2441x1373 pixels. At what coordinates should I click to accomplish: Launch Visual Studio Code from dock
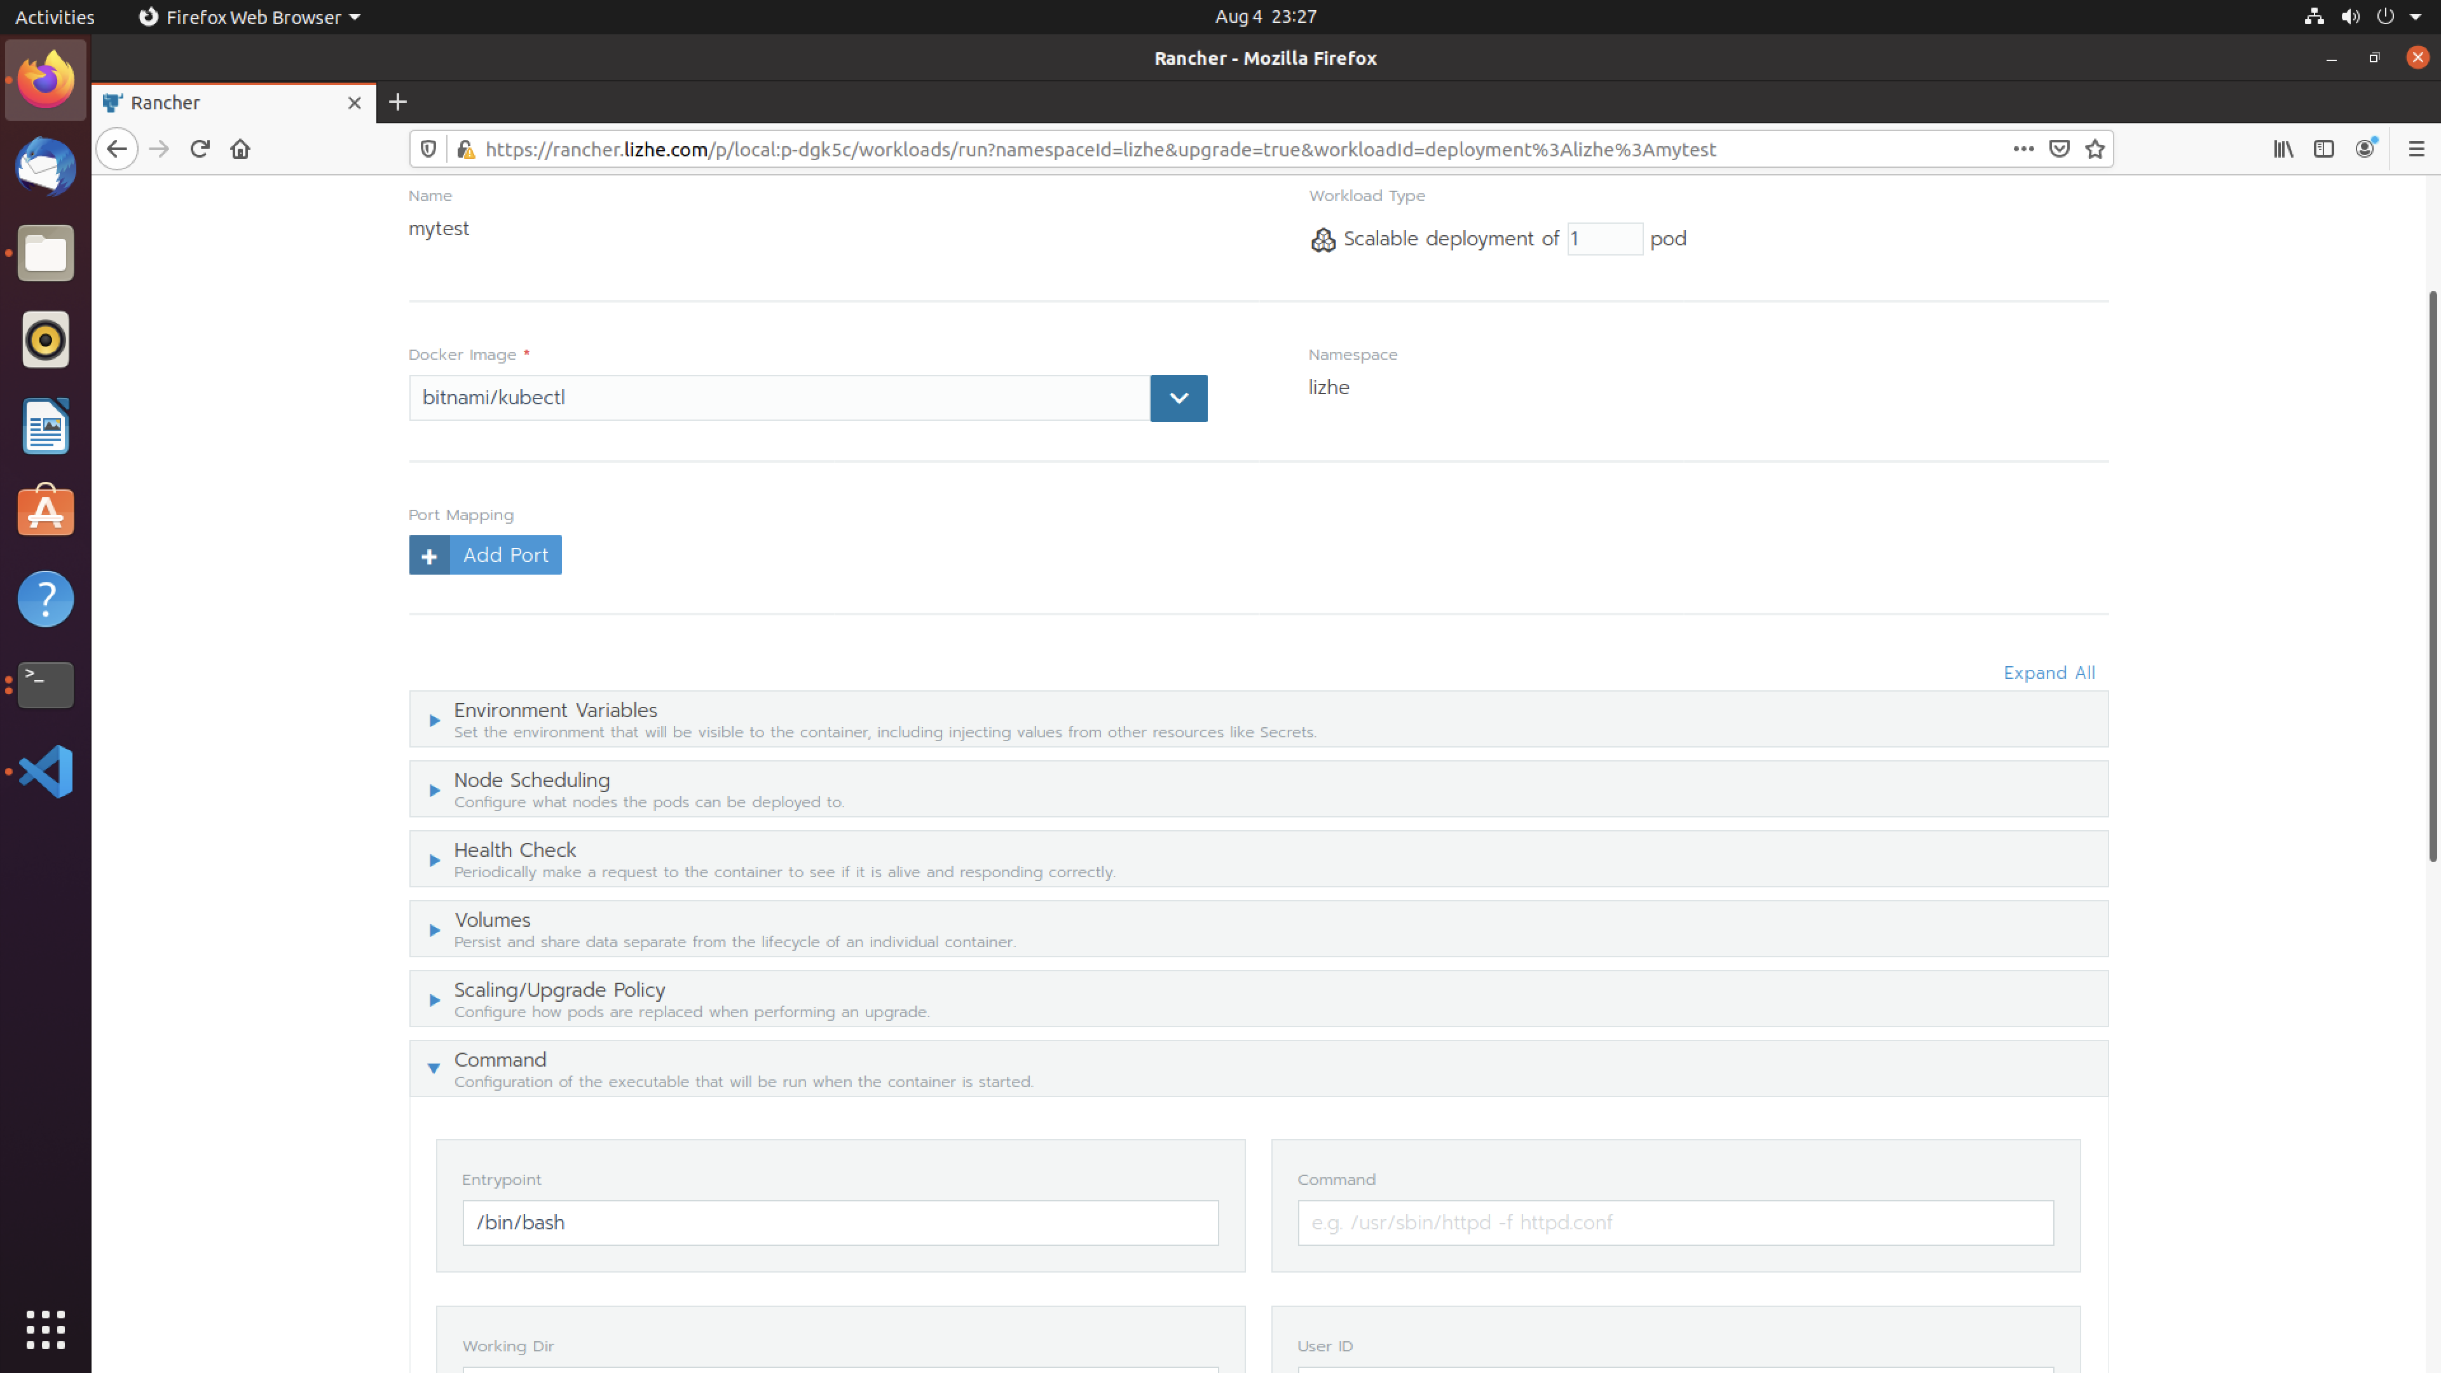click(x=46, y=771)
